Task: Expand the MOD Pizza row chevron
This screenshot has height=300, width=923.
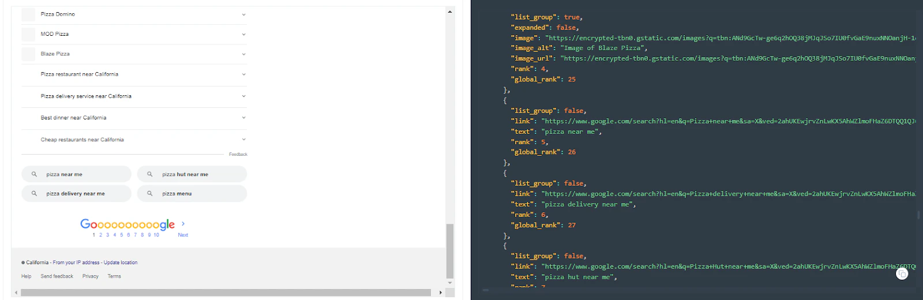Action: (243, 34)
